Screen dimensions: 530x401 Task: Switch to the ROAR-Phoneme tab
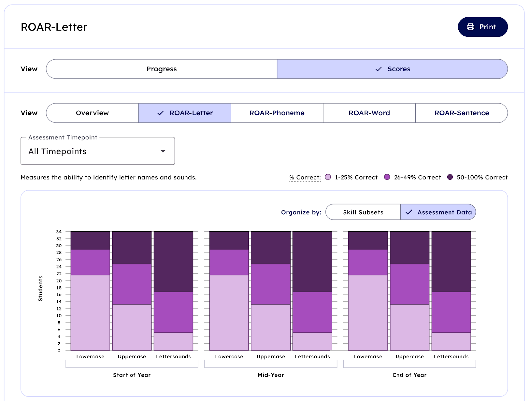[277, 113]
